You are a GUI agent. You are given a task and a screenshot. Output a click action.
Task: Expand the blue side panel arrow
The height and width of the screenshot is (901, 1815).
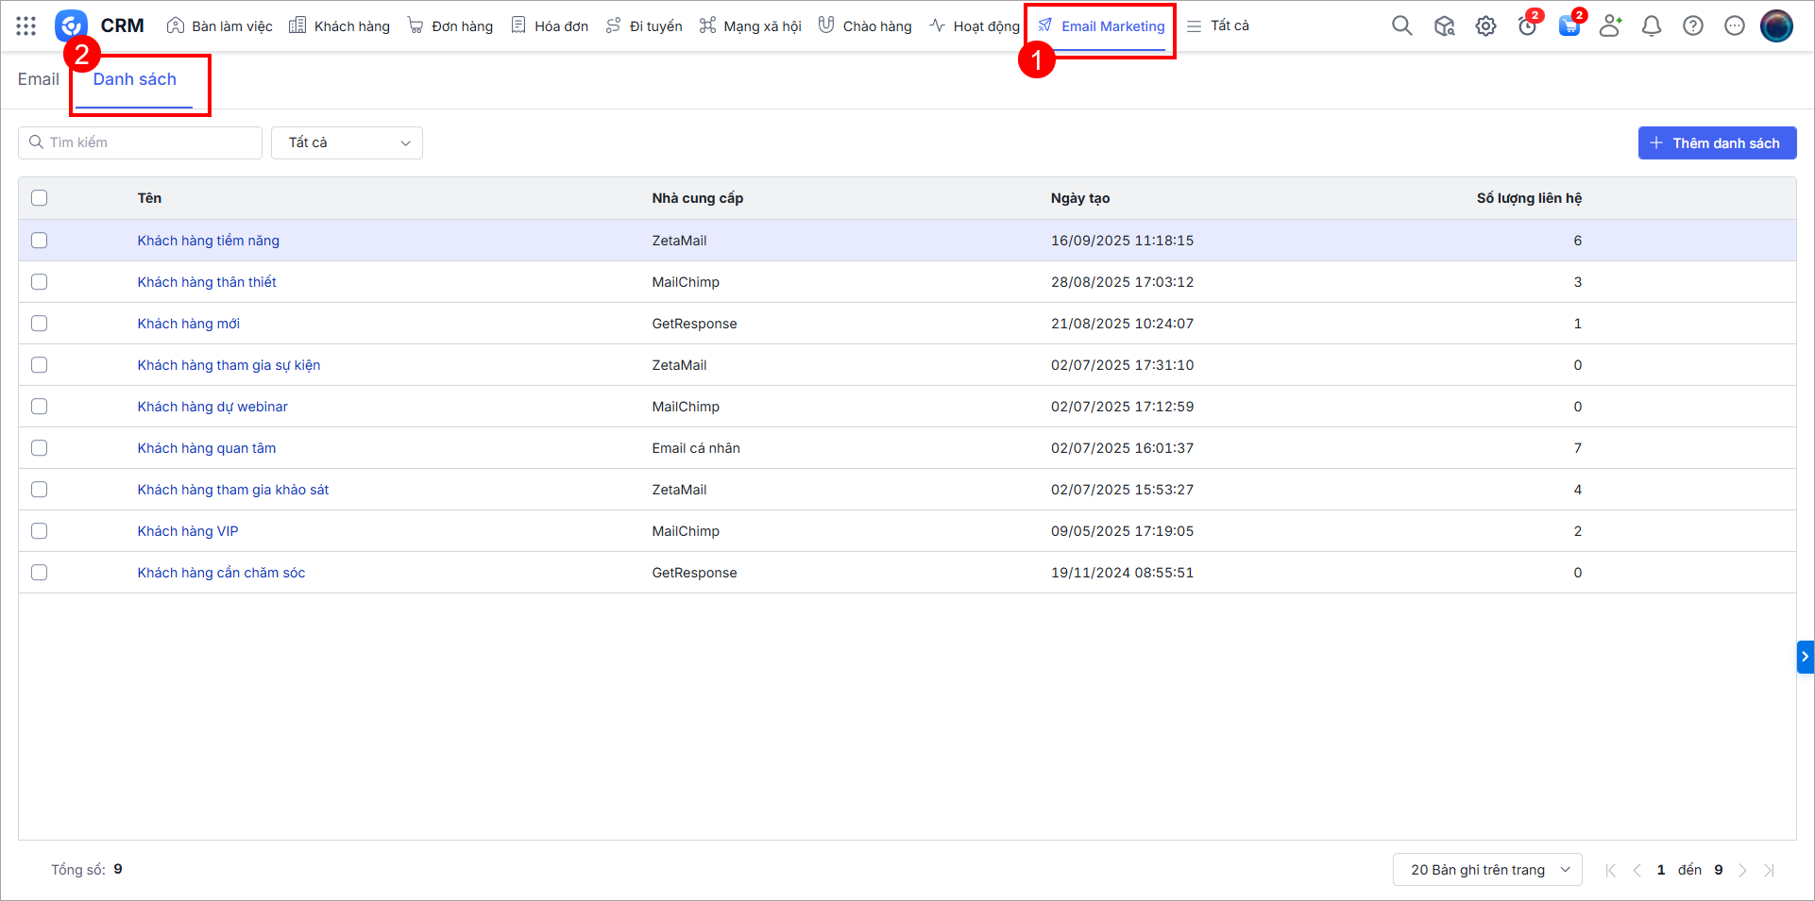pyautogui.click(x=1805, y=657)
